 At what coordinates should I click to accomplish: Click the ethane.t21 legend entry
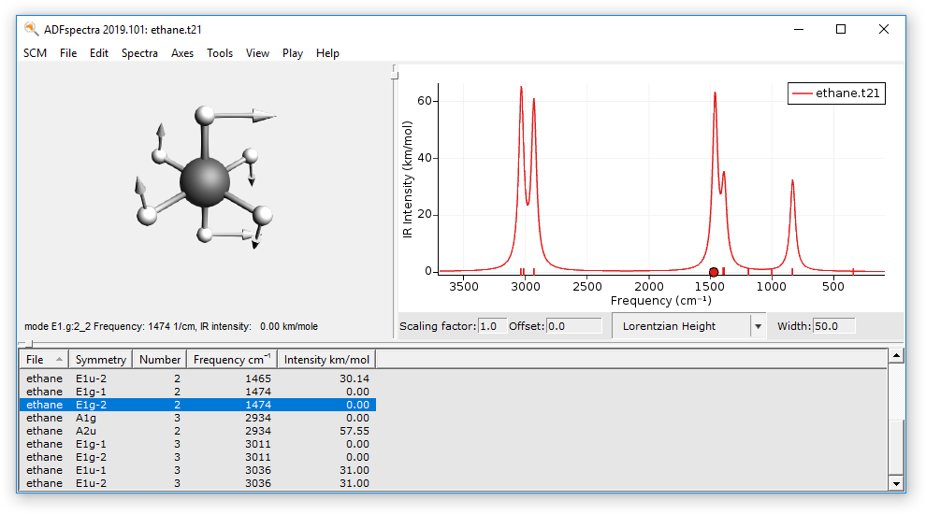point(836,93)
